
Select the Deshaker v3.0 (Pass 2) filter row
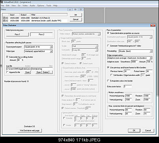pyautogui.click(x=35, y=18)
